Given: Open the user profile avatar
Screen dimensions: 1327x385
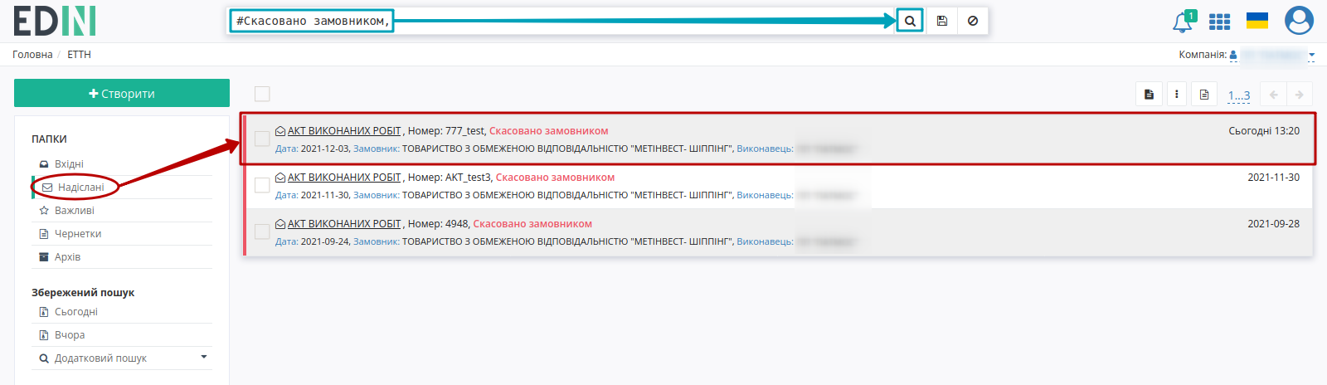Looking at the screenshot, I should coord(1299,21).
